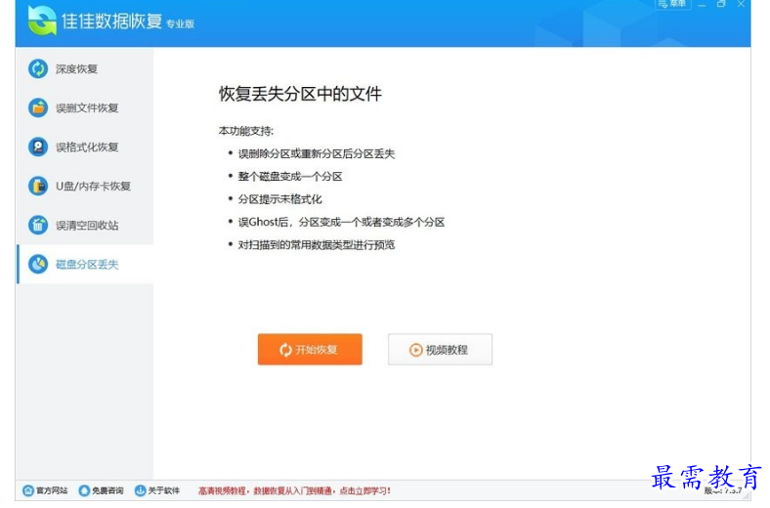Viewport: 770px width, 508px height.
Task: Click the 本功能支持 label
Action: point(246,131)
